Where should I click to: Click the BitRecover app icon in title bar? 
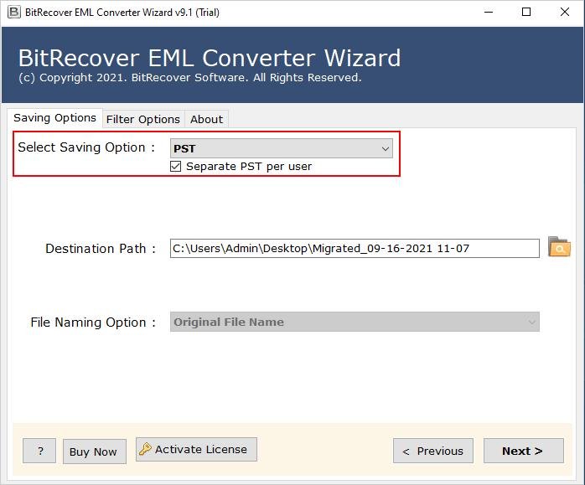[x=13, y=12]
